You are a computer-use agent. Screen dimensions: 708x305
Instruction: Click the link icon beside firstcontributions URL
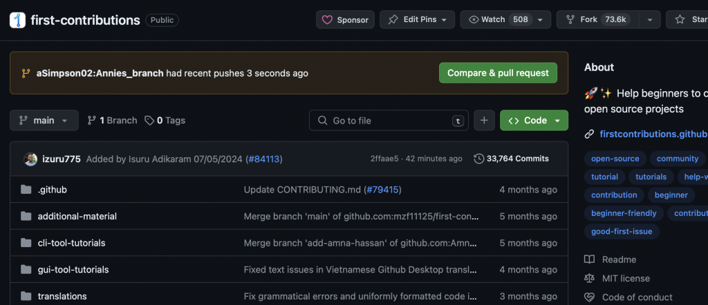589,134
